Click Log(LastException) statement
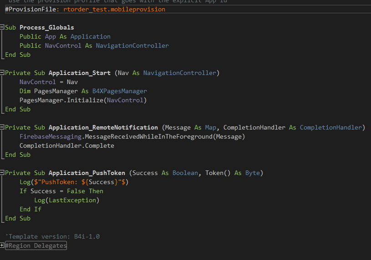 pyautogui.click(x=66, y=200)
